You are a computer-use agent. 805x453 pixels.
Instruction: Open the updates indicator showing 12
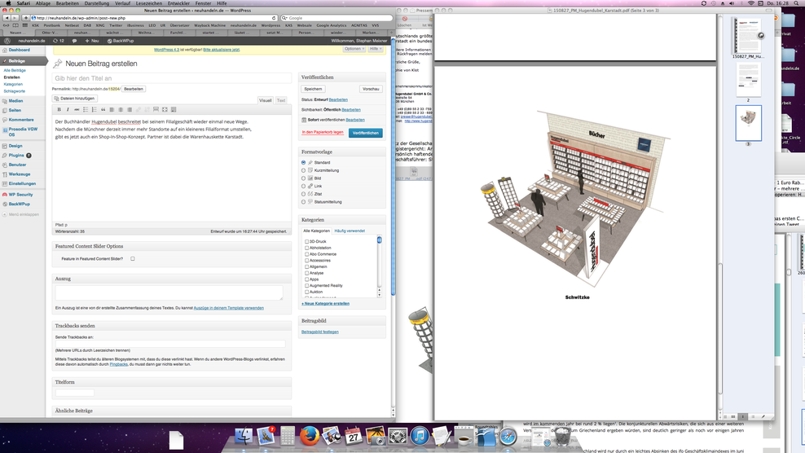click(59, 41)
